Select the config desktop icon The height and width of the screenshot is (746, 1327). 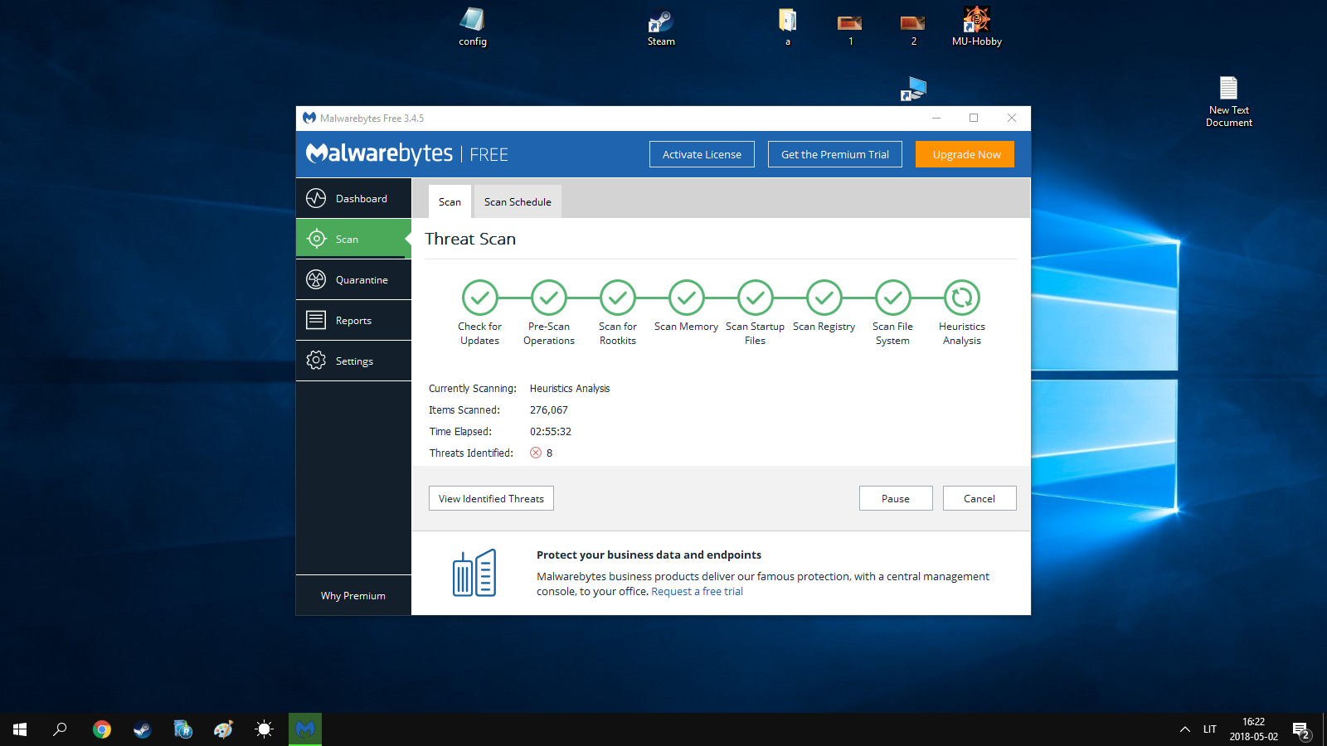coord(473,27)
